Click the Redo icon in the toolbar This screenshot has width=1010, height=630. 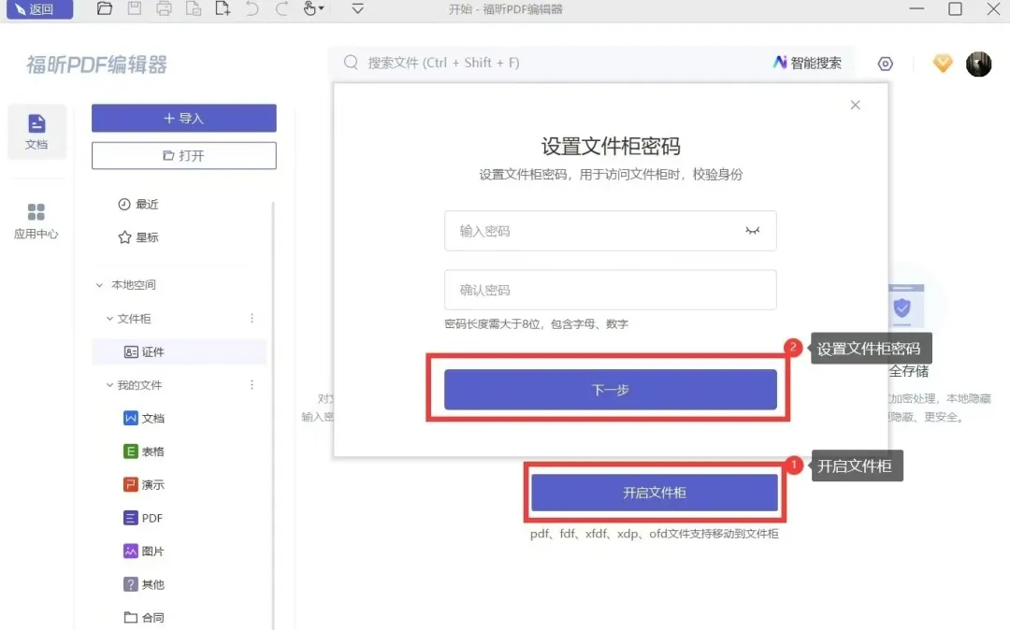[x=281, y=9]
